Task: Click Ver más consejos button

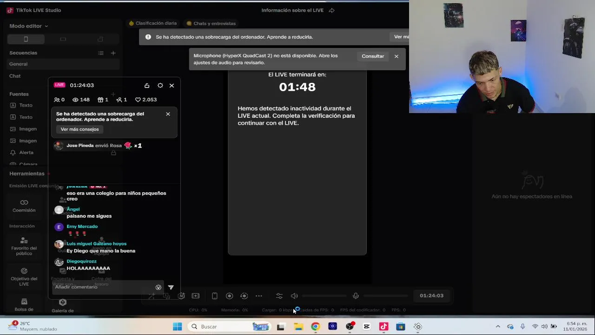Action: (x=79, y=129)
